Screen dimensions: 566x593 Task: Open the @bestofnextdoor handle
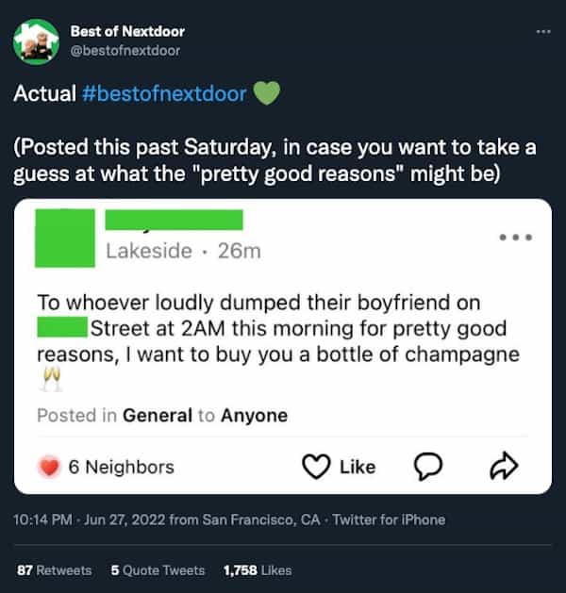125,51
